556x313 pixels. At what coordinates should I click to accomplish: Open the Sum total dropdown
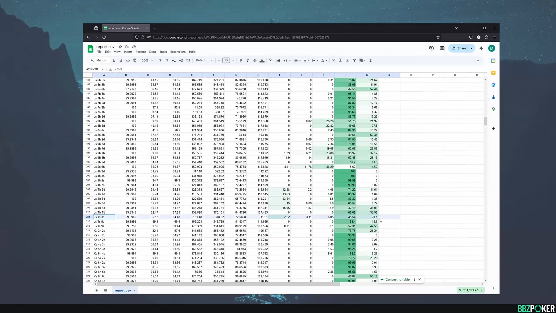tap(471, 290)
